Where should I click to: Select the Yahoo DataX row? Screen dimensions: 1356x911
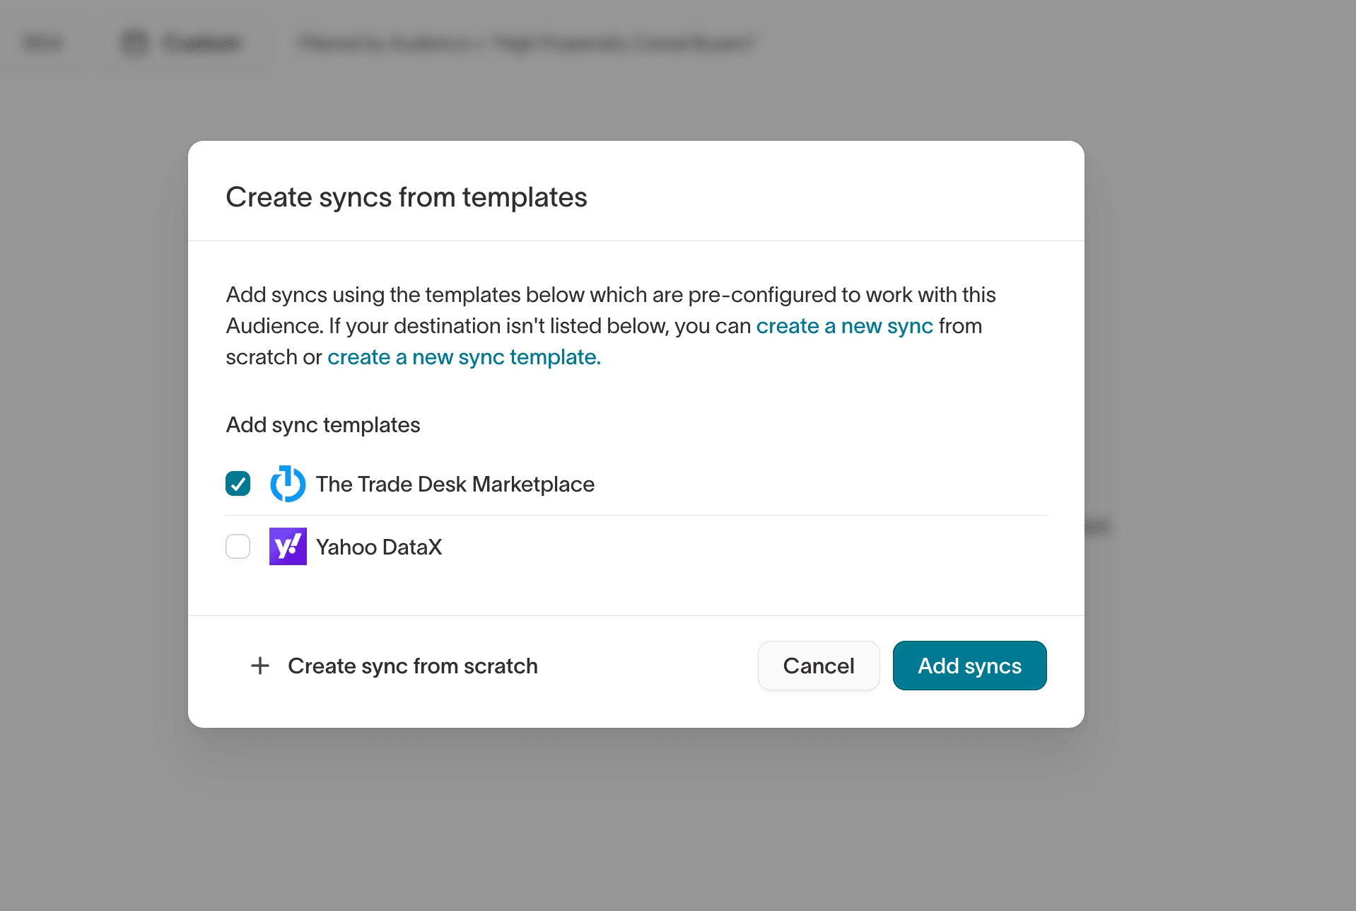point(380,546)
